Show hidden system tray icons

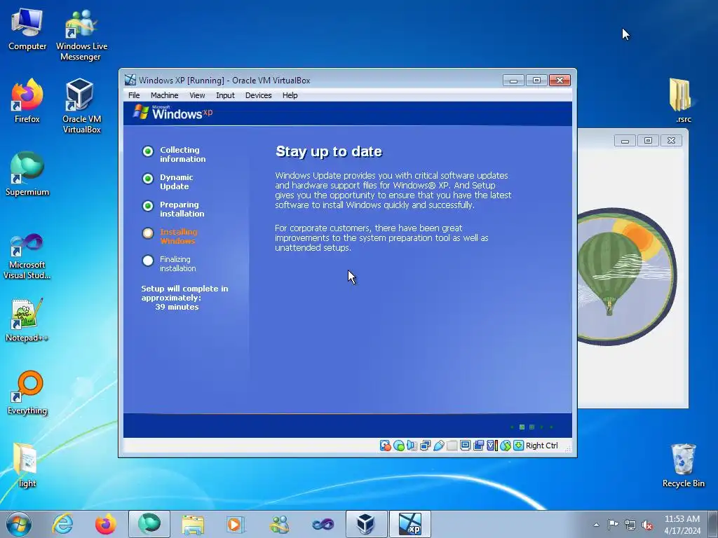pos(596,525)
